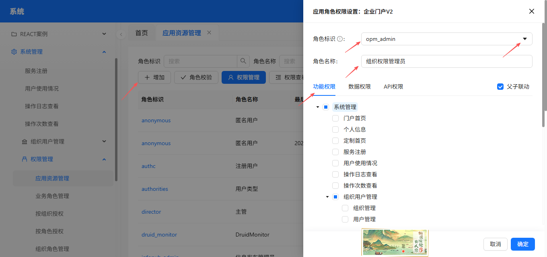
Task: Close the 应用角色权限设置 drawer
Action: click(531, 11)
